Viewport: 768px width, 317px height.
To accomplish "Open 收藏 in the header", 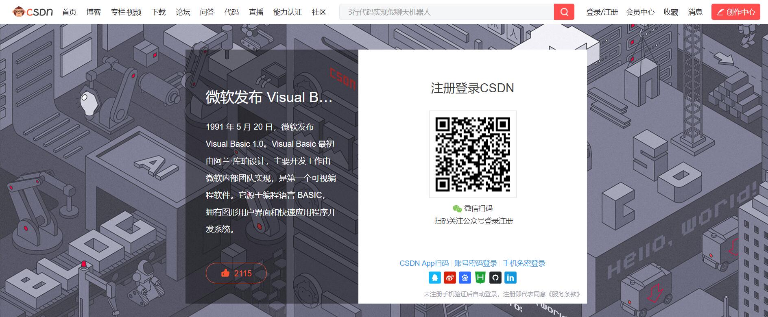I will point(671,12).
